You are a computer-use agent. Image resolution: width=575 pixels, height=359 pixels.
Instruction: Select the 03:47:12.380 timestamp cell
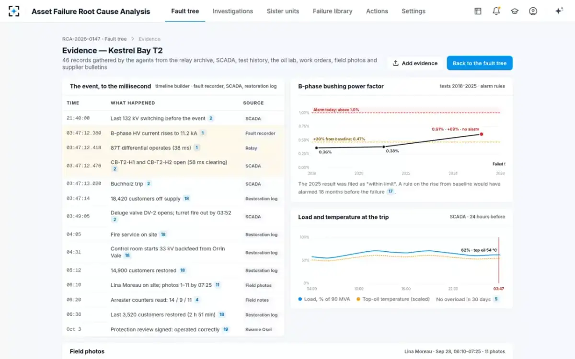tap(84, 133)
